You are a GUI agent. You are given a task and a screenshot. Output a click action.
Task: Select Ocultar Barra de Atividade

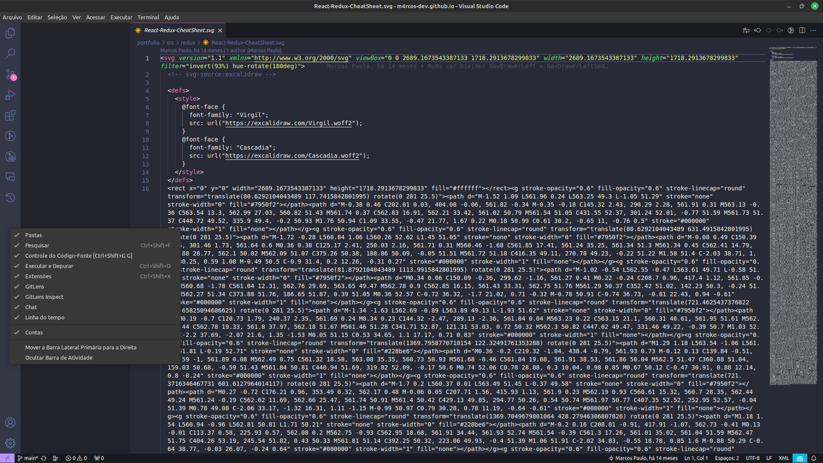point(95,358)
